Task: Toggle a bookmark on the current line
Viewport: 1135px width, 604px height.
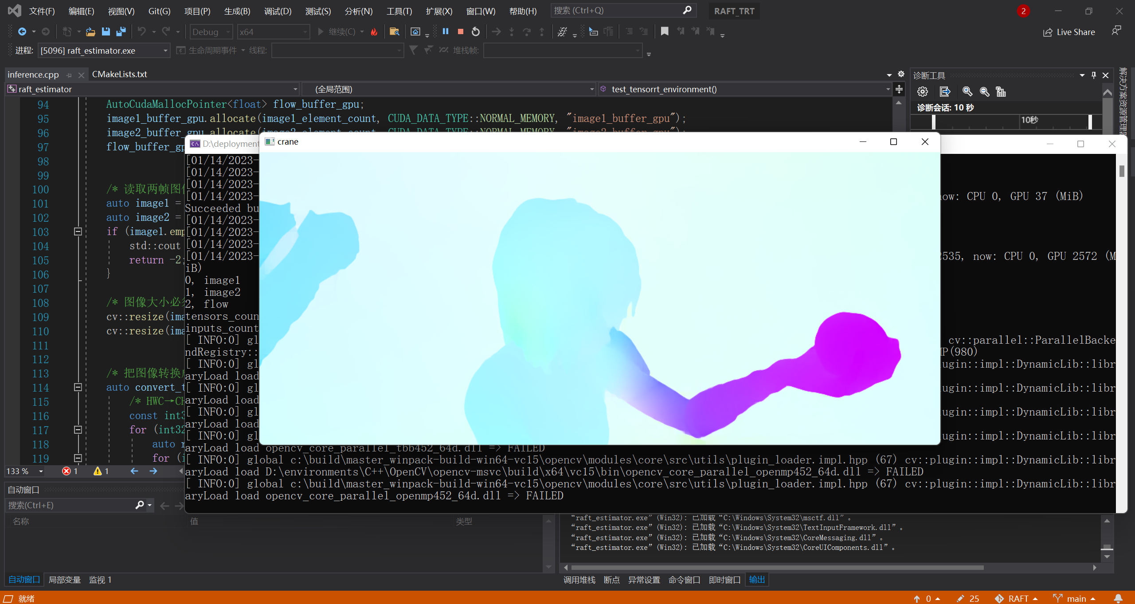Action: point(665,31)
